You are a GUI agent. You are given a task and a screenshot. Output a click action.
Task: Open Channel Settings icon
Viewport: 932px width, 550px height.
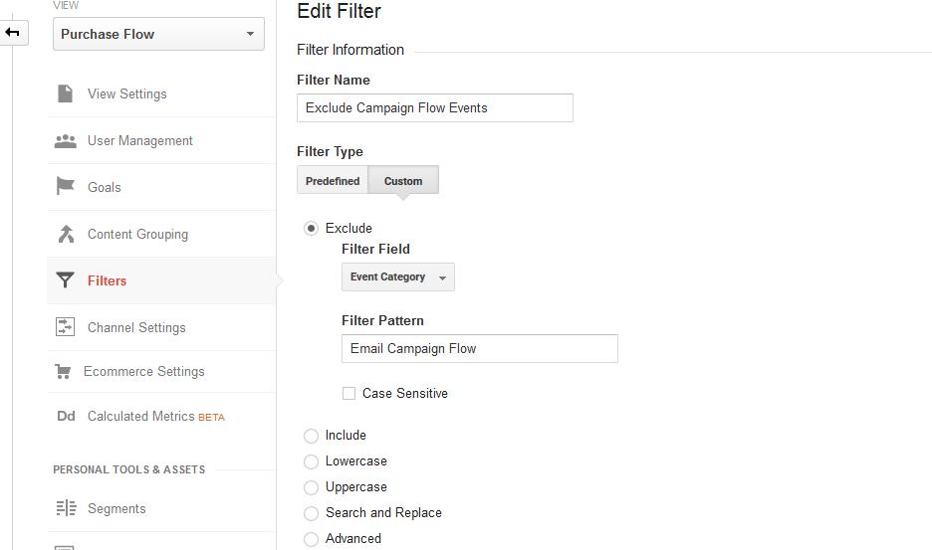[x=66, y=327]
